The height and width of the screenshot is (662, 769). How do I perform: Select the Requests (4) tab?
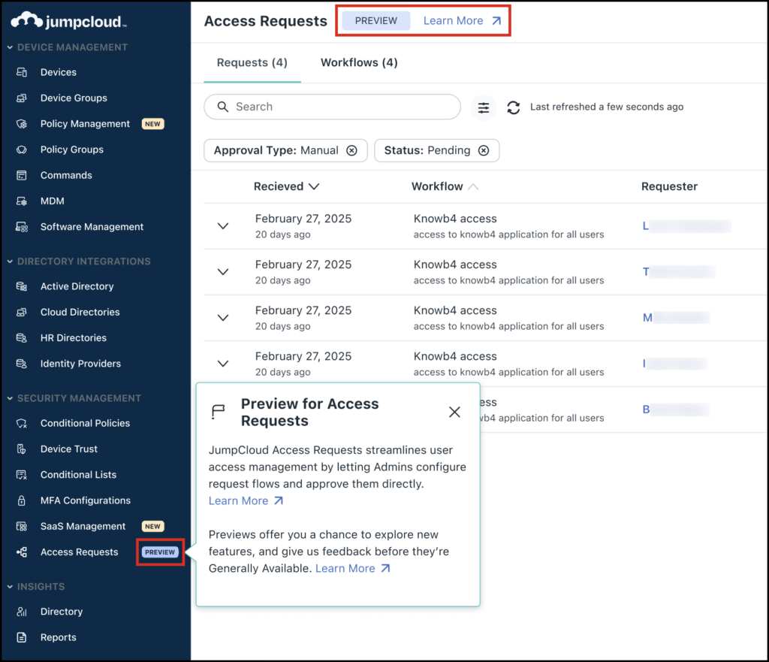tap(252, 62)
